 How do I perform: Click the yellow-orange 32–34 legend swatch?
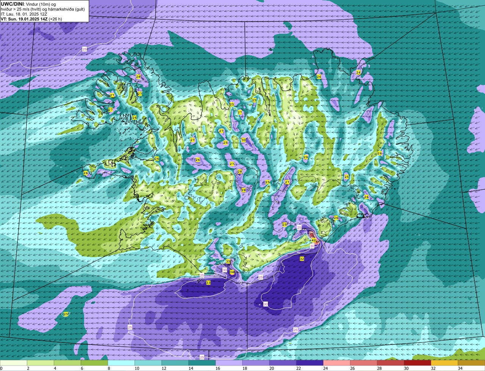coord(444,363)
